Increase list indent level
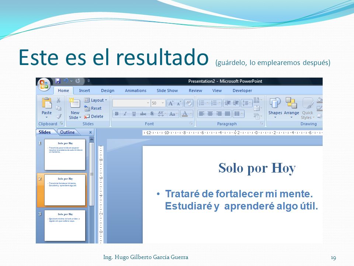The height and width of the screenshot is (266, 354). pos(236,103)
